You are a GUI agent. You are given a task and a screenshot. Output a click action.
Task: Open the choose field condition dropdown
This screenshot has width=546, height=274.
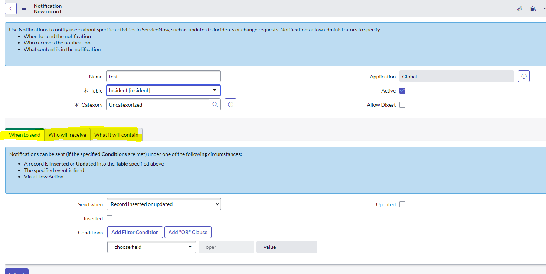tap(151, 247)
